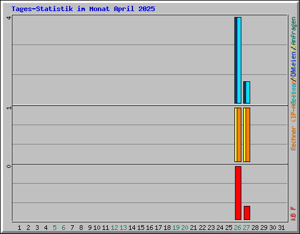Viewport: 300px width, 234px height.
Task: Click day label 6 on the axis
Action: pos(63,228)
